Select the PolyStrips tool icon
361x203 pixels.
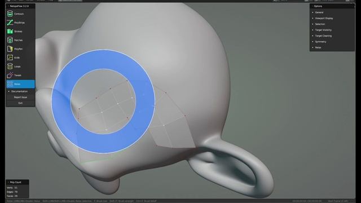tap(10, 23)
